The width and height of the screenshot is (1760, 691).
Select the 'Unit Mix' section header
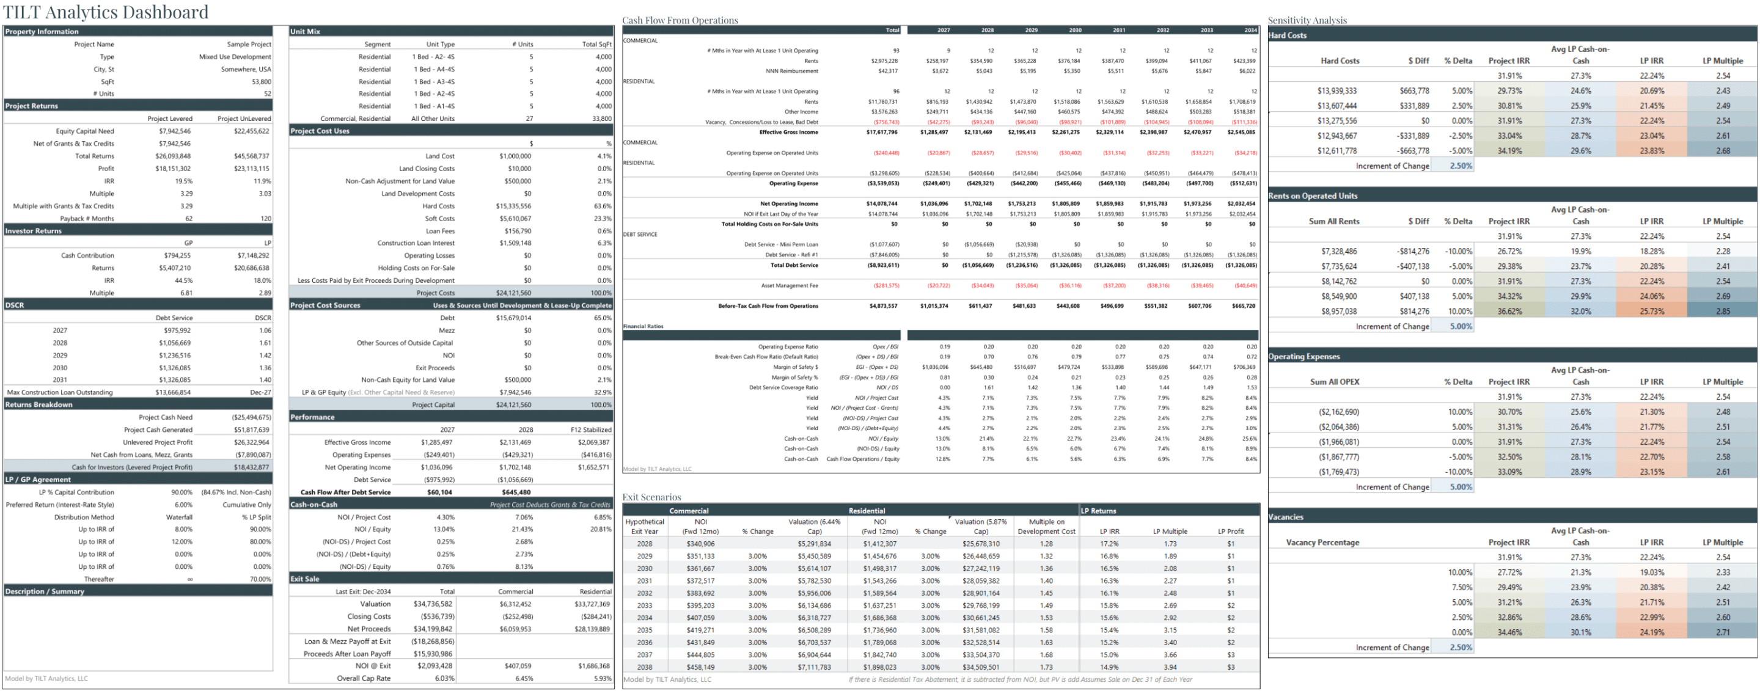click(451, 31)
